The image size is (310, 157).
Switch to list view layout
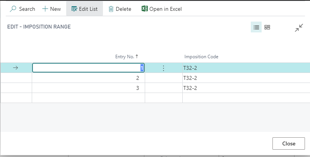coord(256,27)
